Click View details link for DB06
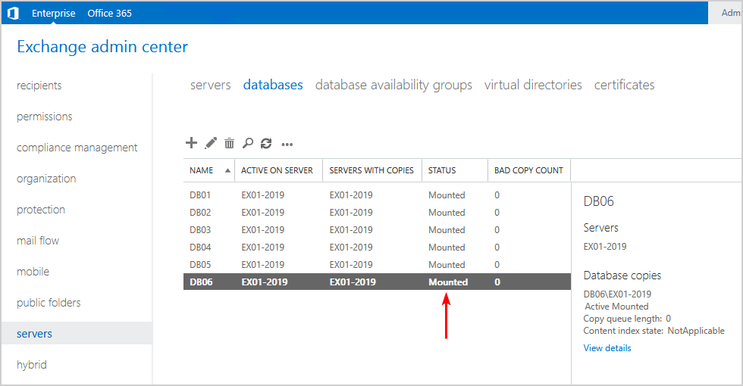This screenshot has width=743, height=386. (607, 348)
